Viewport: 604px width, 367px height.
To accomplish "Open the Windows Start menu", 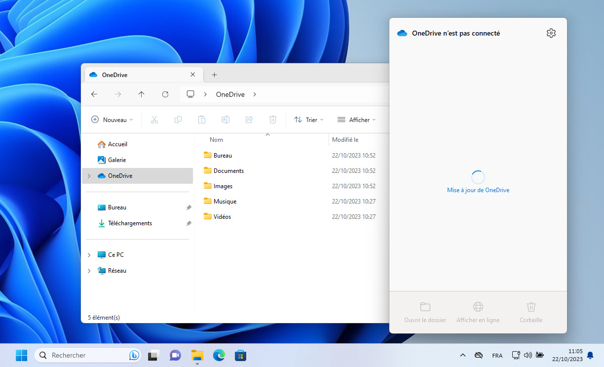I will pyautogui.click(x=21, y=355).
